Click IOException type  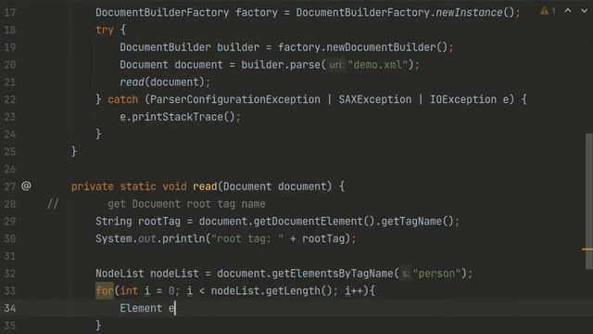[x=463, y=99]
